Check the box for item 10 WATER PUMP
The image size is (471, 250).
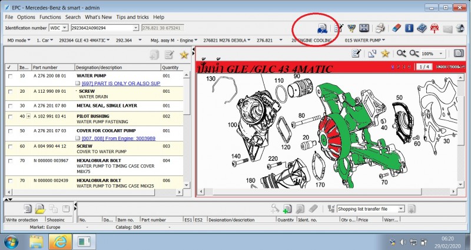pos(10,76)
